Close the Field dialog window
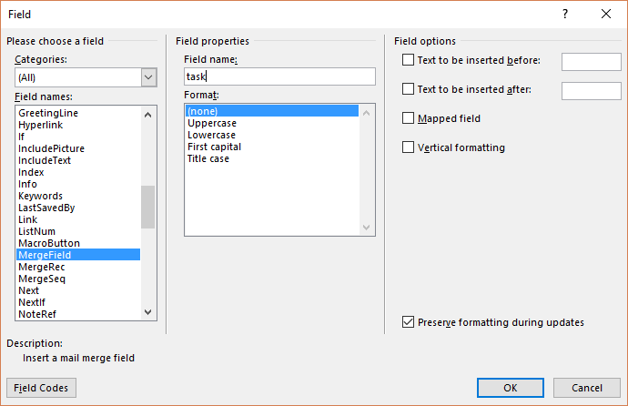Viewport: 628px width, 406px height. click(606, 14)
